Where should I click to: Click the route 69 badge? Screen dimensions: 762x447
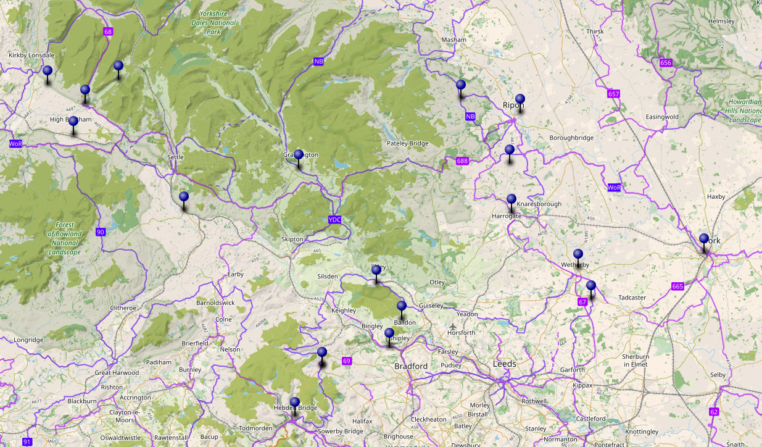347,361
